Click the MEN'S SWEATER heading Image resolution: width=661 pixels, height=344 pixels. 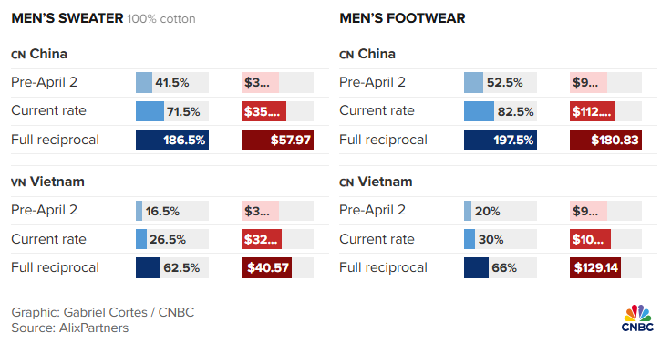click(x=67, y=18)
